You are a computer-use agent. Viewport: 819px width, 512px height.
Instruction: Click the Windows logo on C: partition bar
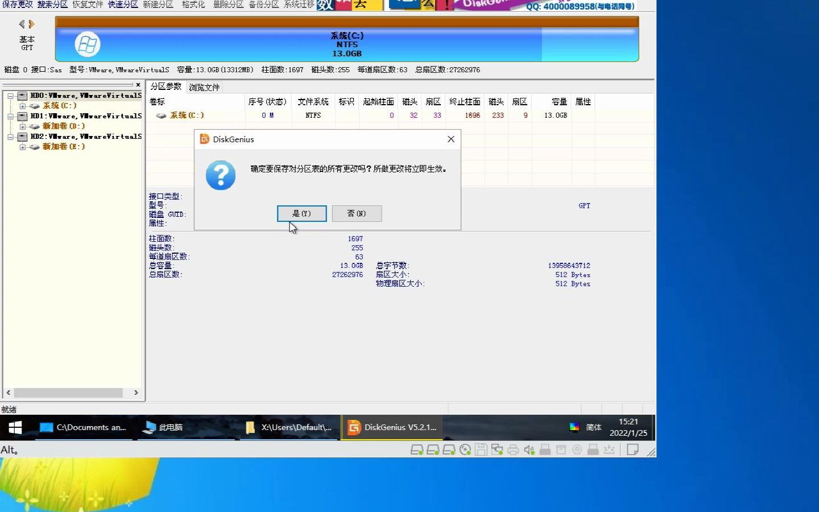(x=87, y=44)
